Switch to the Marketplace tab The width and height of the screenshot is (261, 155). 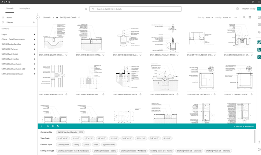pos(25,8)
